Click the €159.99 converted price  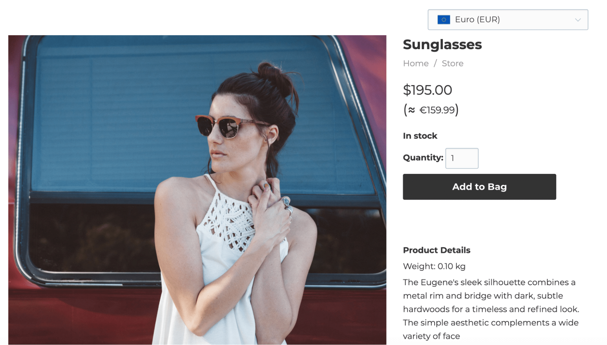point(437,110)
